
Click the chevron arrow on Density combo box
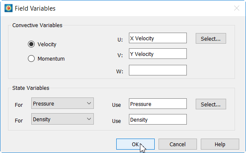coord(89,119)
